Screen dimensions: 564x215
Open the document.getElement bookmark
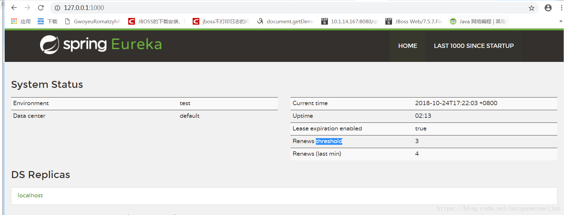point(285,21)
